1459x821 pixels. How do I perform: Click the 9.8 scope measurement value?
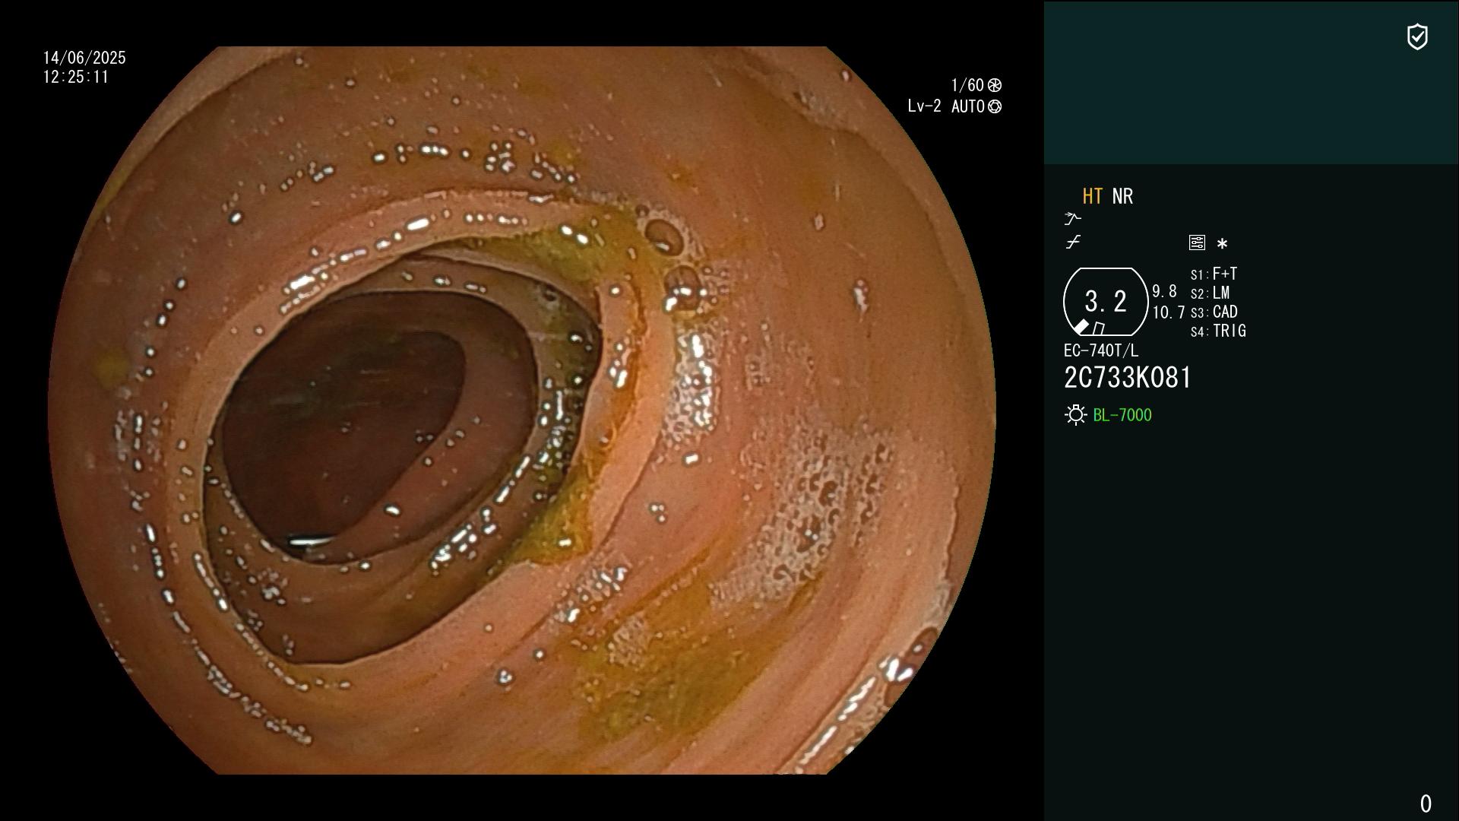tap(1164, 291)
